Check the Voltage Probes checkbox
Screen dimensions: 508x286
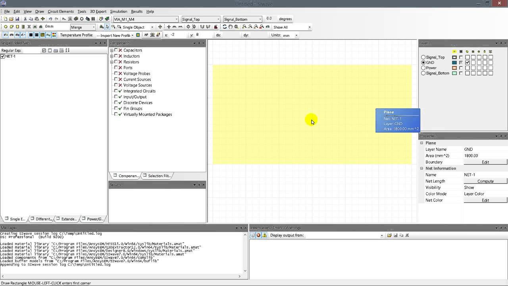pos(116,73)
